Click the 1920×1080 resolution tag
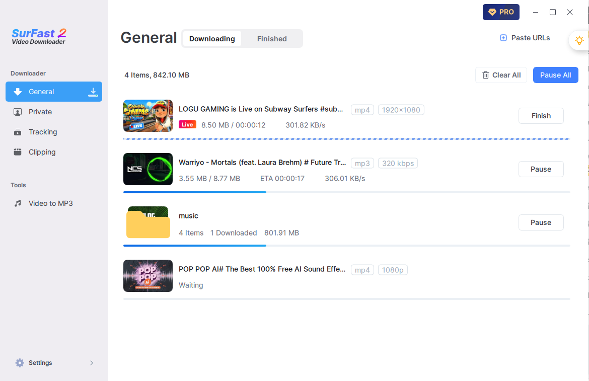The image size is (589, 381). [x=401, y=110]
